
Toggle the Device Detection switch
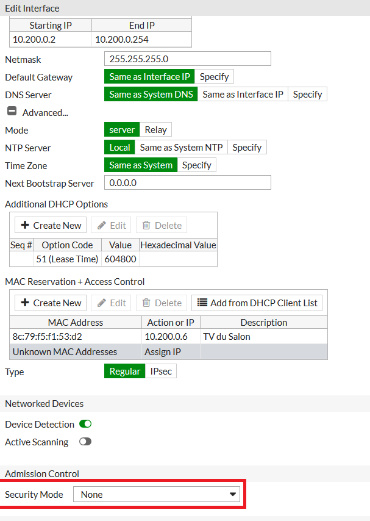[85, 424]
